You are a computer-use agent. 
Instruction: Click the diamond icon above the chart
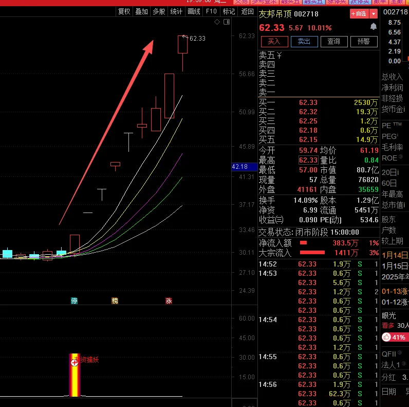[x=217, y=22]
